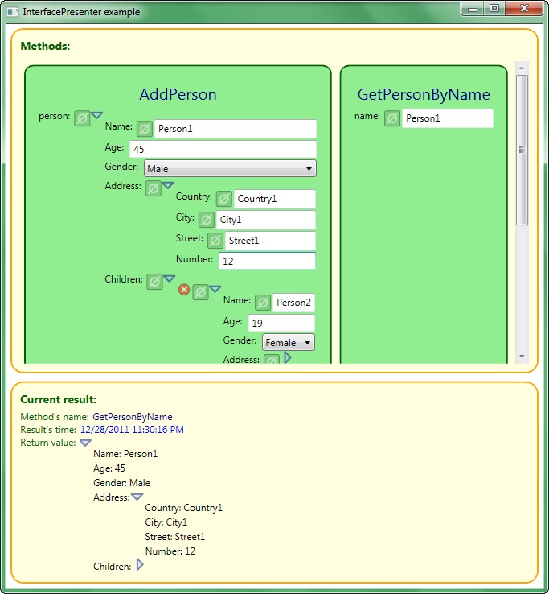549x594 pixels.
Task: Expand the result Children triangle
Action: (140, 564)
